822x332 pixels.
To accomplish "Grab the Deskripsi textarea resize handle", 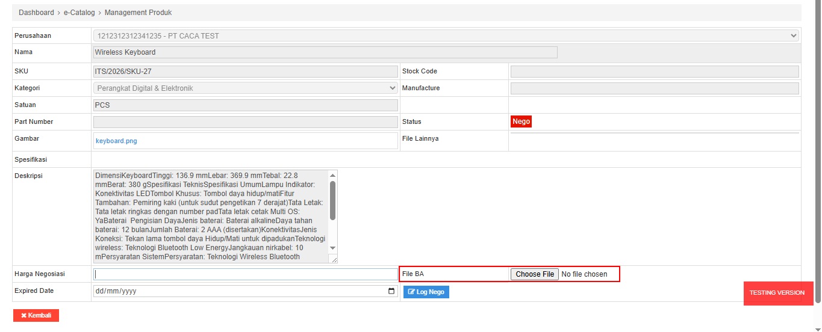I will coord(333,259).
